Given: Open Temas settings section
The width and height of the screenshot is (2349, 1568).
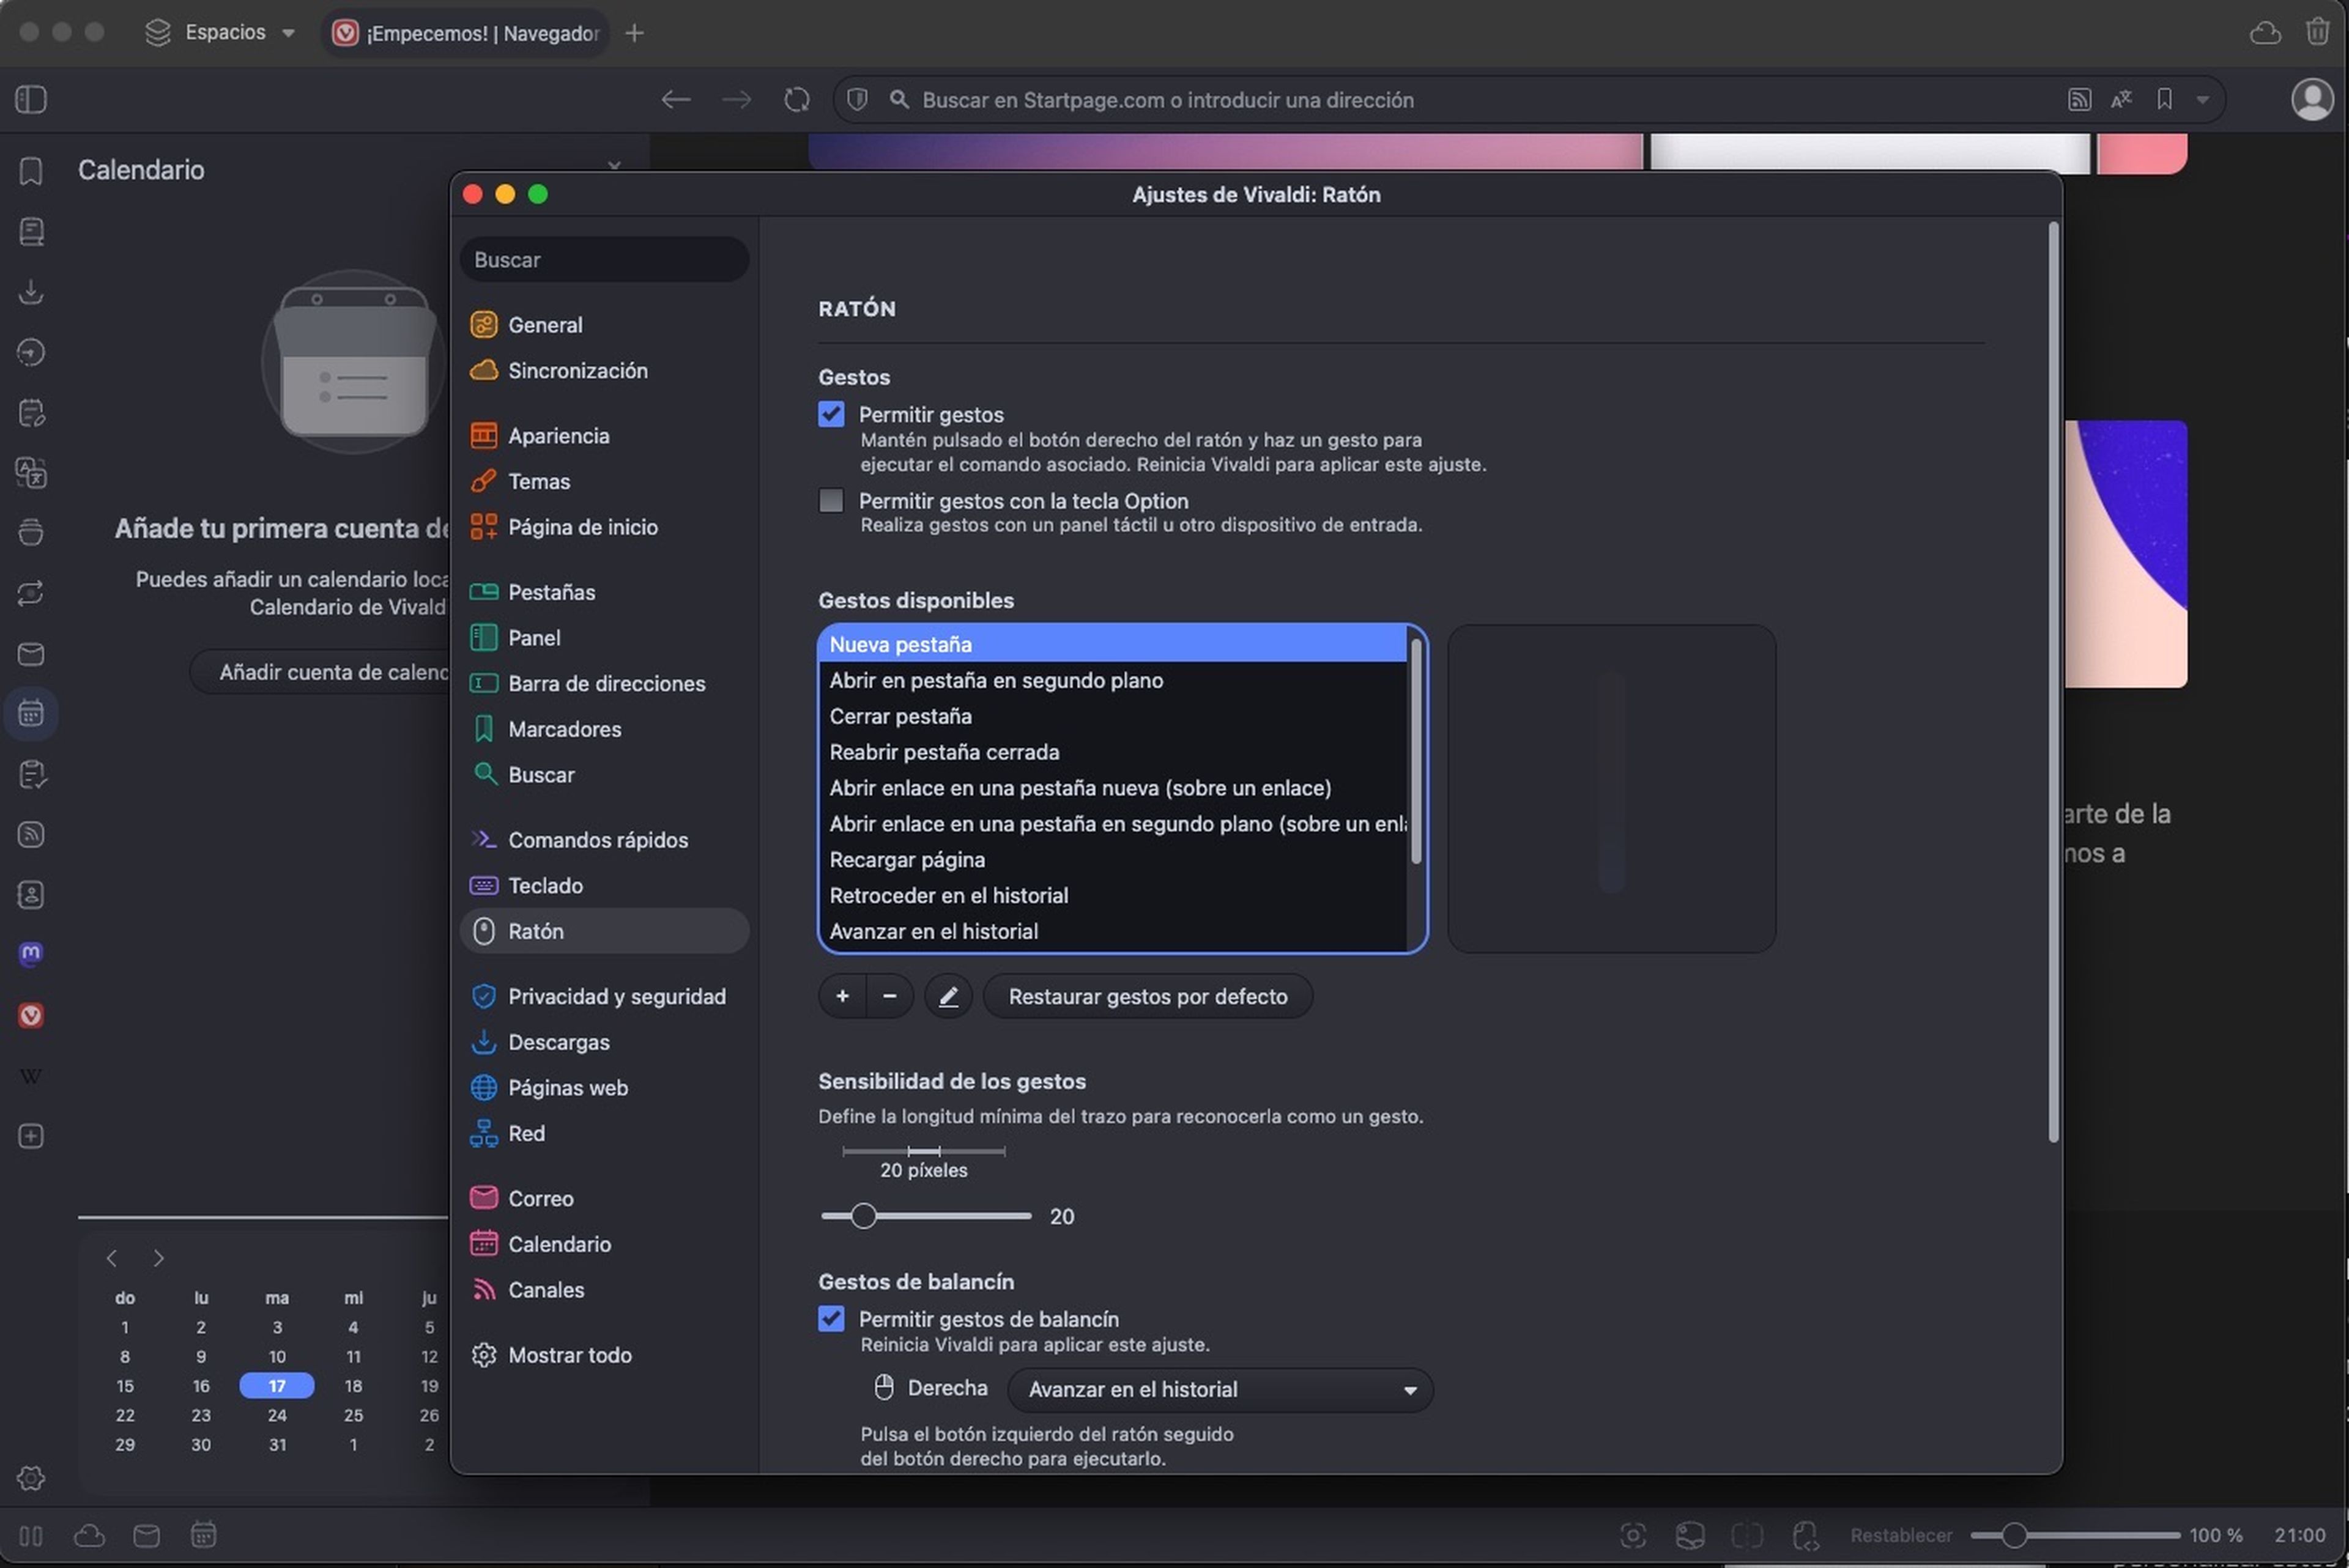Looking at the screenshot, I should point(604,482).
